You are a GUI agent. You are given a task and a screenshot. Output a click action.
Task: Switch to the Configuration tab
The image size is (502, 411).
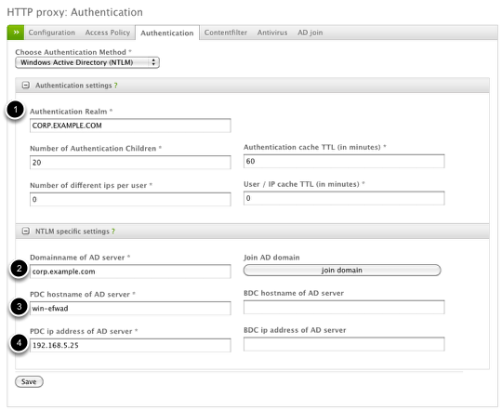click(52, 33)
